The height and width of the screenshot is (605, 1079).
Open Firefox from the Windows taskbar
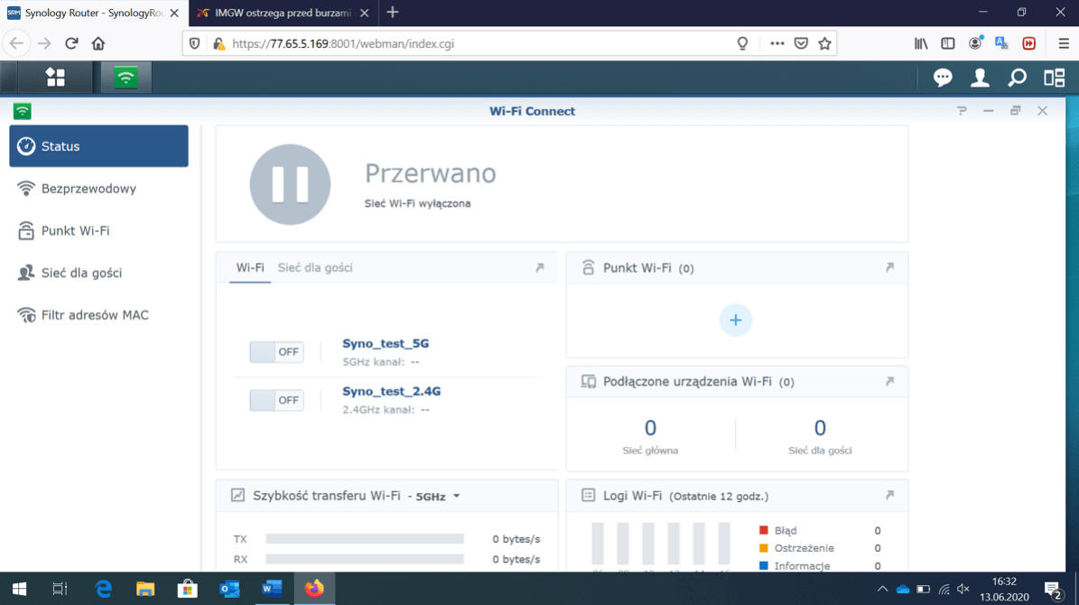pyautogui.click(x=314, y=589)
